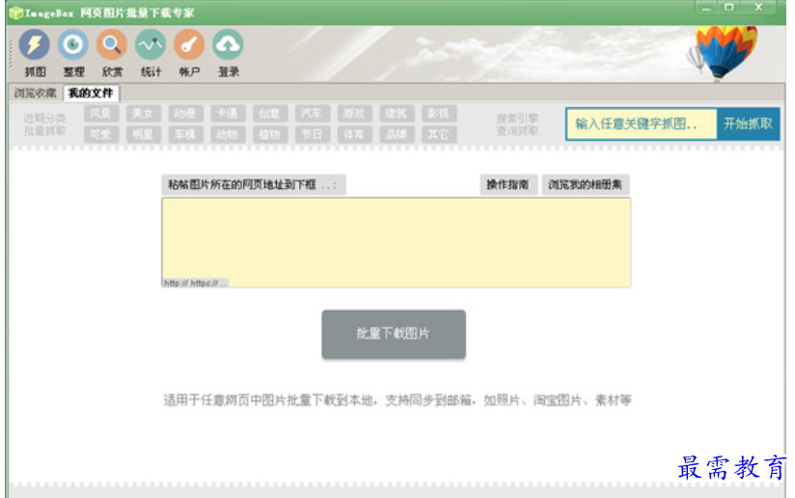Click the ImageBox cube logo icon

click(15, 13)
